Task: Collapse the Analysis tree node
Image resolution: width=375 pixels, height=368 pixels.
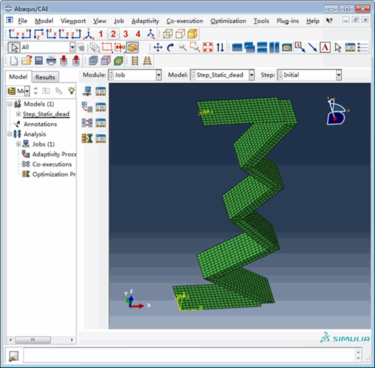Action: click(10, 134)
